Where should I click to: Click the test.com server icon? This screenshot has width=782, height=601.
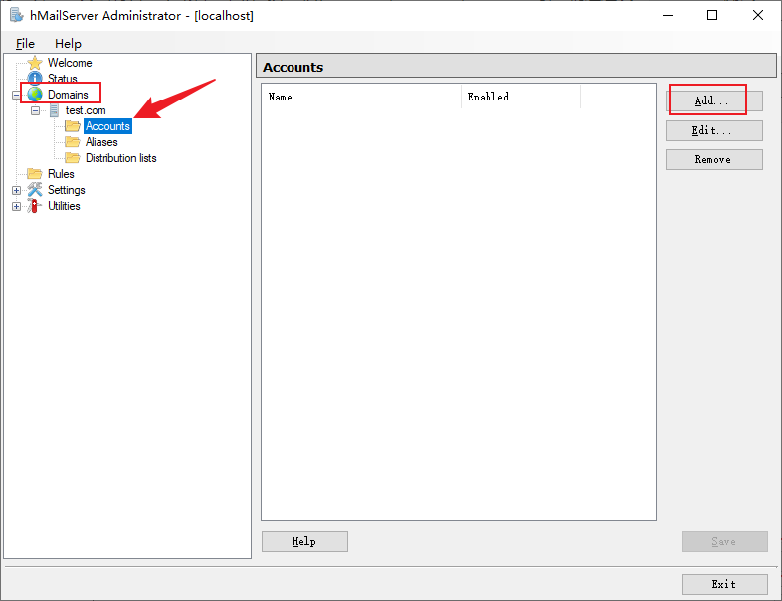tap(54, 110)
